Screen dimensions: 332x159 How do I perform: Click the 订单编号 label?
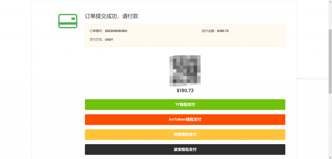[96, 31]
